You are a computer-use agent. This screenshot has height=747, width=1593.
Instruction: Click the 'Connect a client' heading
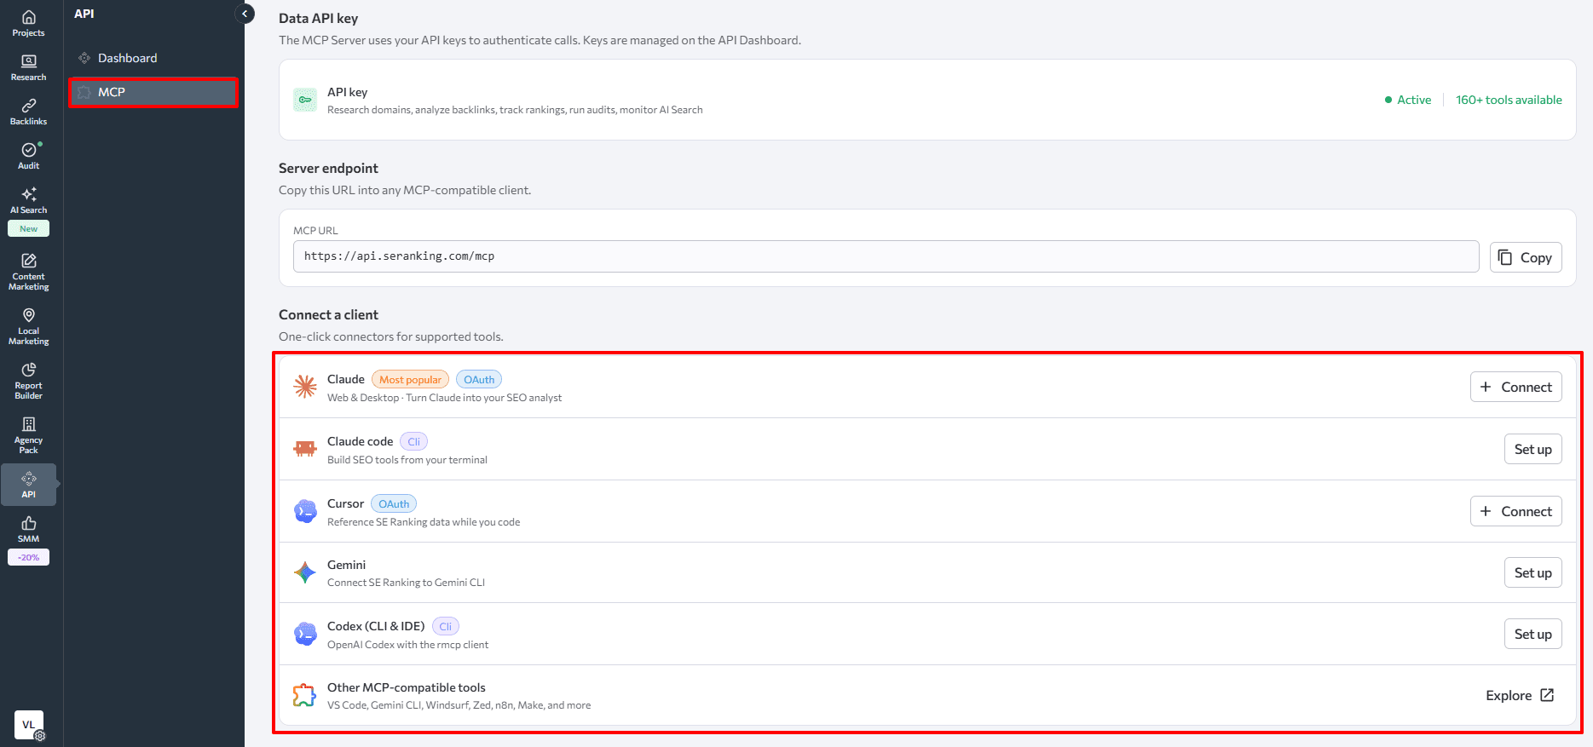[328, 314]
